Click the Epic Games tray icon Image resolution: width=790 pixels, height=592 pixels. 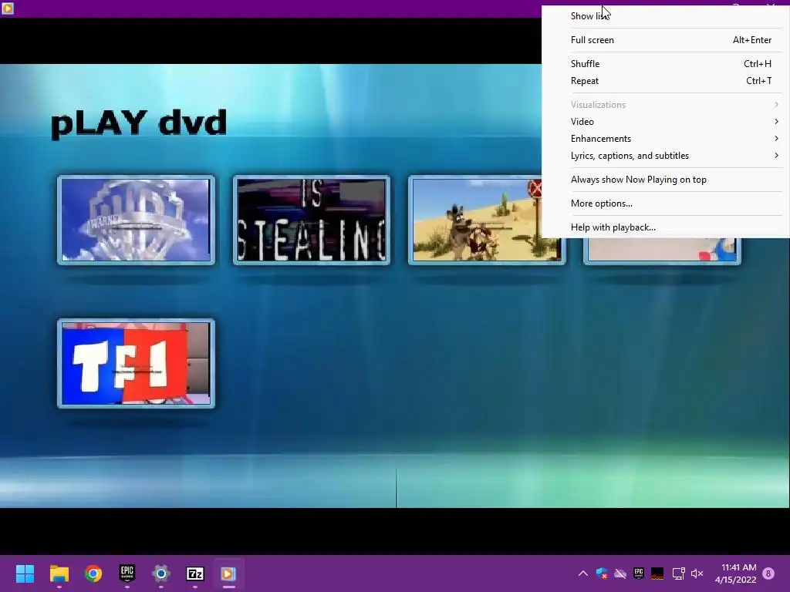click(x=638, y=573)
